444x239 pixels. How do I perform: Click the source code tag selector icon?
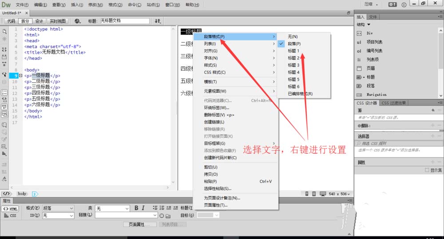[x=6, y=194]
